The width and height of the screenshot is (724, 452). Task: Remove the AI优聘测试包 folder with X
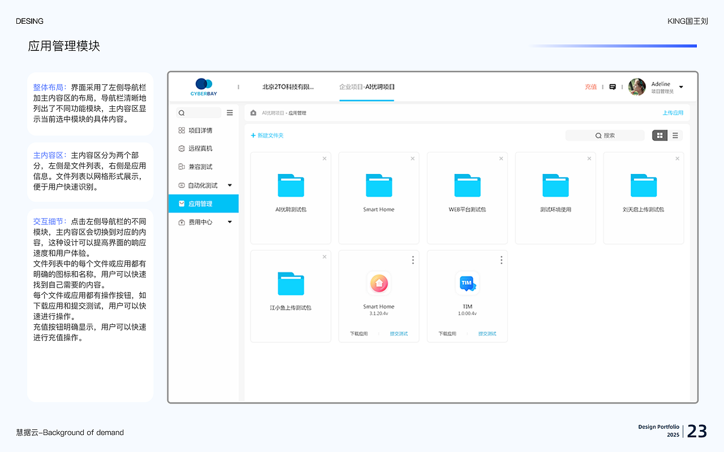[x=325, y=159]
